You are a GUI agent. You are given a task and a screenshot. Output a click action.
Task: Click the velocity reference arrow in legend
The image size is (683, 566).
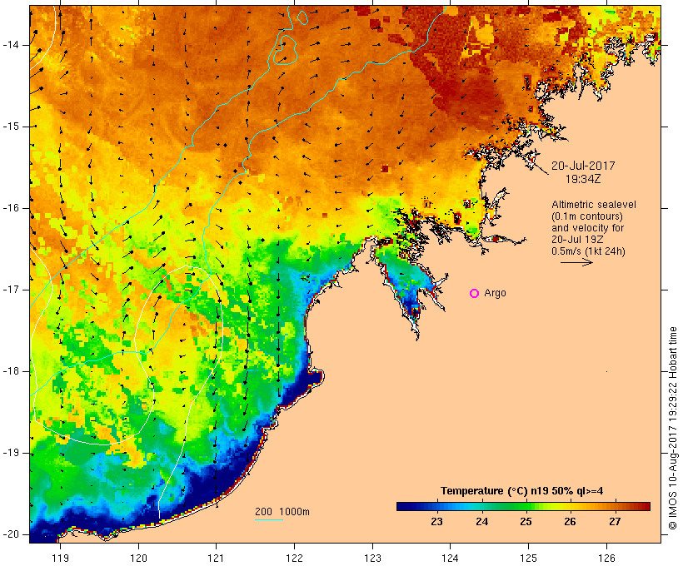coord(576,262)
